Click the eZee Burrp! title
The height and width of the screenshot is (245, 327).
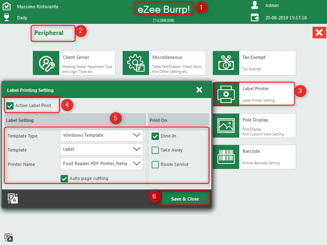(163, 9)
